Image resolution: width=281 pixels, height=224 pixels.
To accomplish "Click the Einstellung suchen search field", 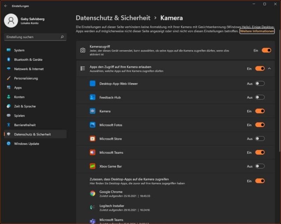I will tap(32, 37).
